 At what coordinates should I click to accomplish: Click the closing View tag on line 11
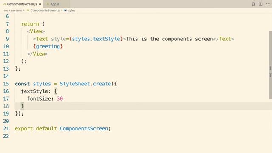tap(37, 54)
